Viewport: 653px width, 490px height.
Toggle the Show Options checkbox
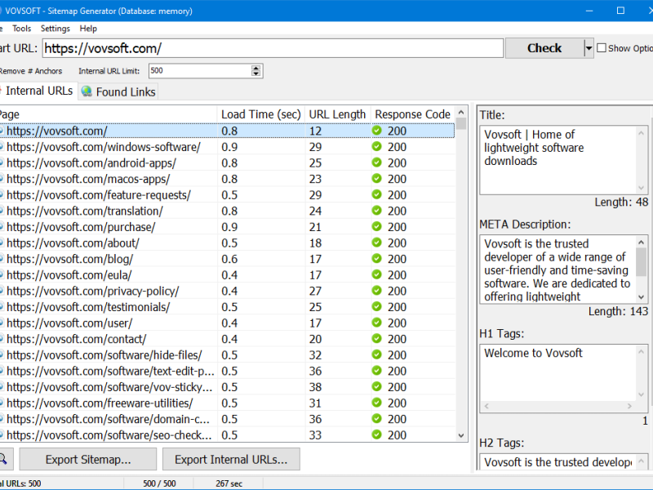click(x=602, y=48)
